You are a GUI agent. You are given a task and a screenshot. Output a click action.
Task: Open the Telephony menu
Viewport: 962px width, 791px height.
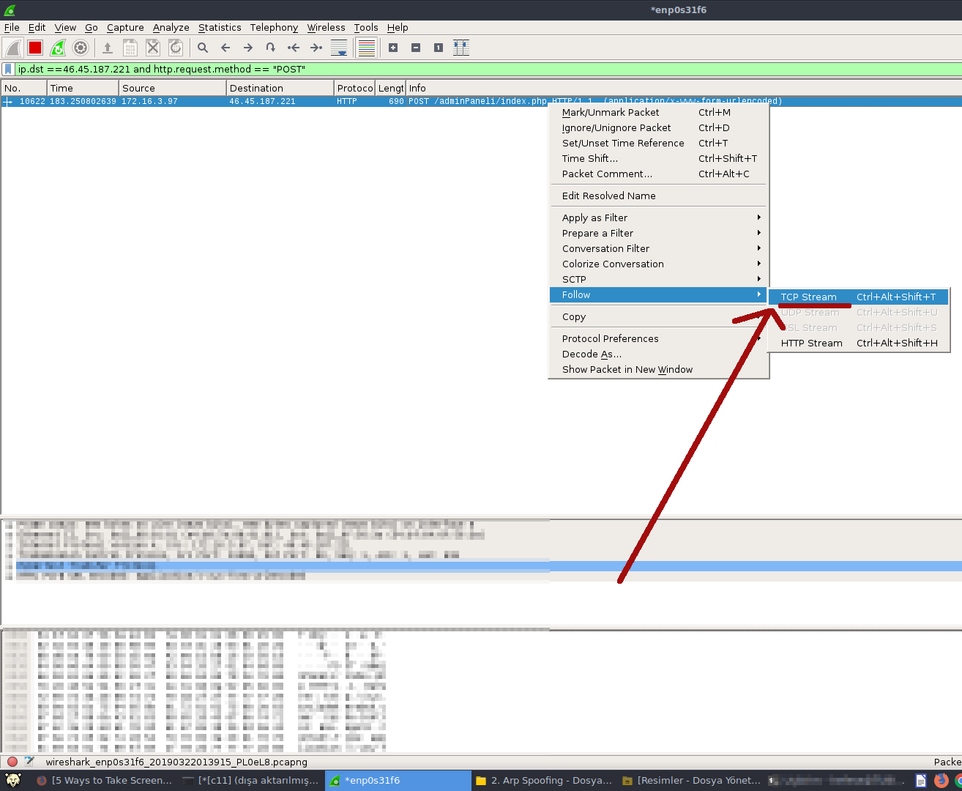274,28
